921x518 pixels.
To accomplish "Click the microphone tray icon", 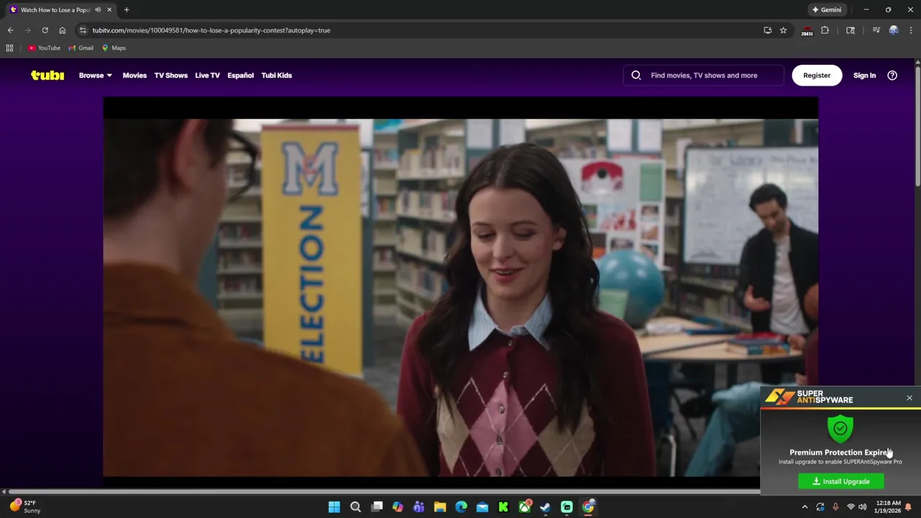I will point(835,507).
